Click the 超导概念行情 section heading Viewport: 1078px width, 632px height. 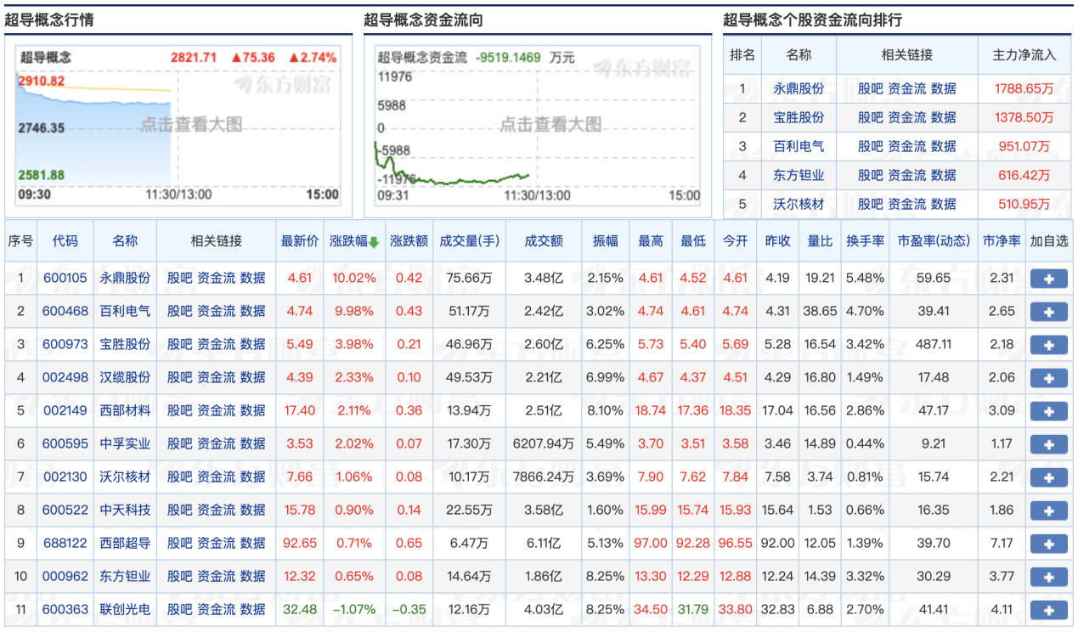[x=49, y=20]
